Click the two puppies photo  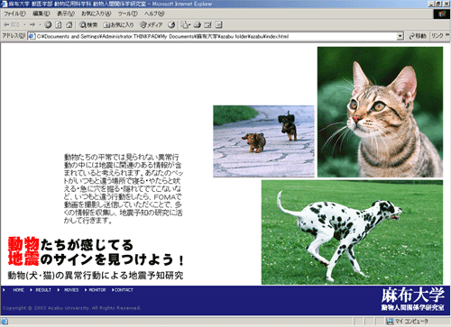coord(263,141)
